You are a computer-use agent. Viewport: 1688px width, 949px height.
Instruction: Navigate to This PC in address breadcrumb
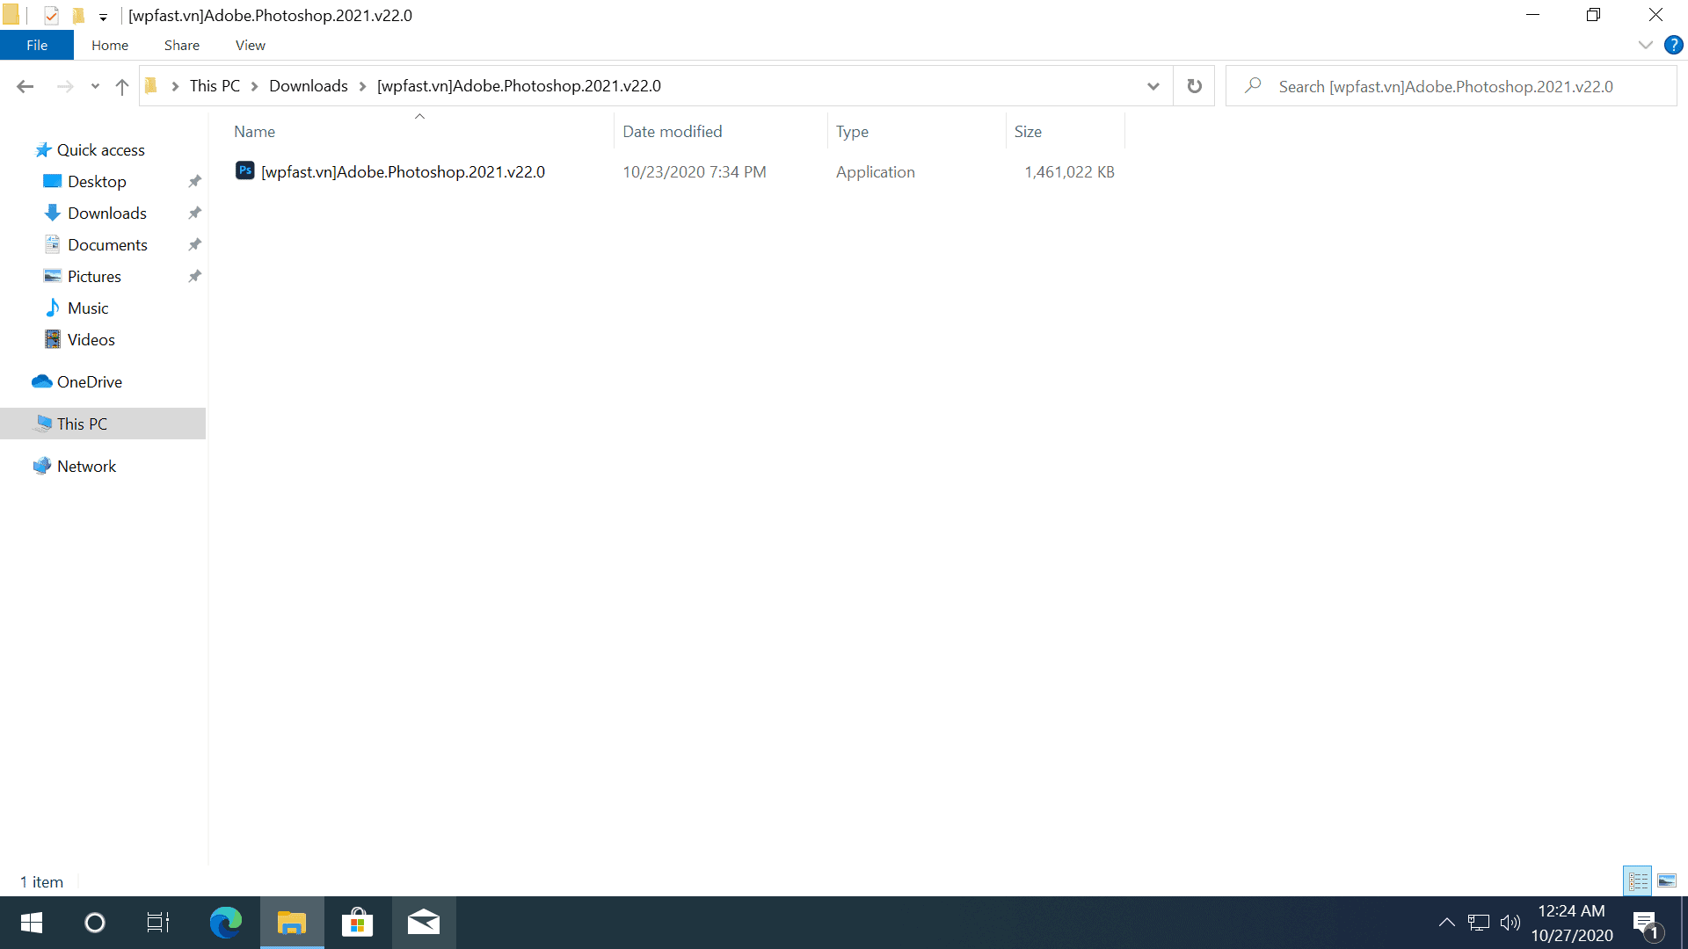click(215, 86)
